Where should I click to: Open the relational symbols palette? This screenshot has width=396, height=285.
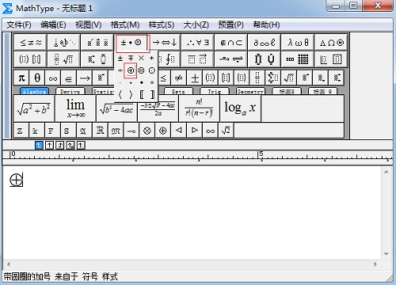pos(30,42)
